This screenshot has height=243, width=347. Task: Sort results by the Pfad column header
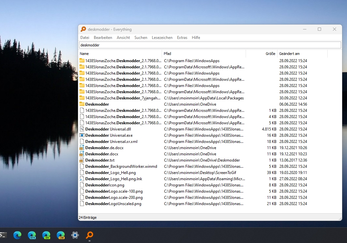tap(204, 54)
